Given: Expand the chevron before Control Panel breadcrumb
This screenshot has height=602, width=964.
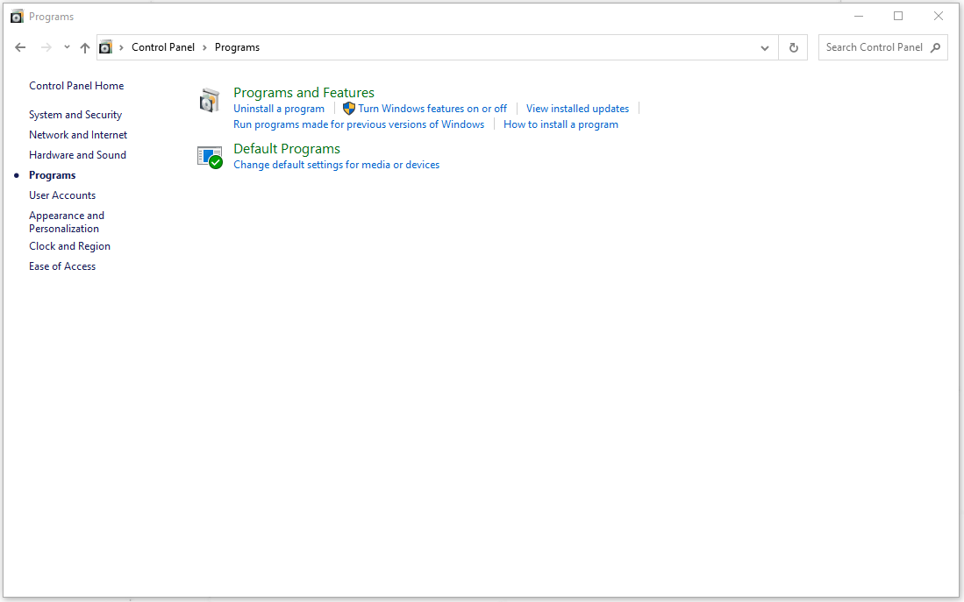Looking at the screenshot, I should 121,47.
